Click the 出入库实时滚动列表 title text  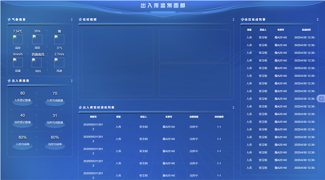tap(99, 108)
